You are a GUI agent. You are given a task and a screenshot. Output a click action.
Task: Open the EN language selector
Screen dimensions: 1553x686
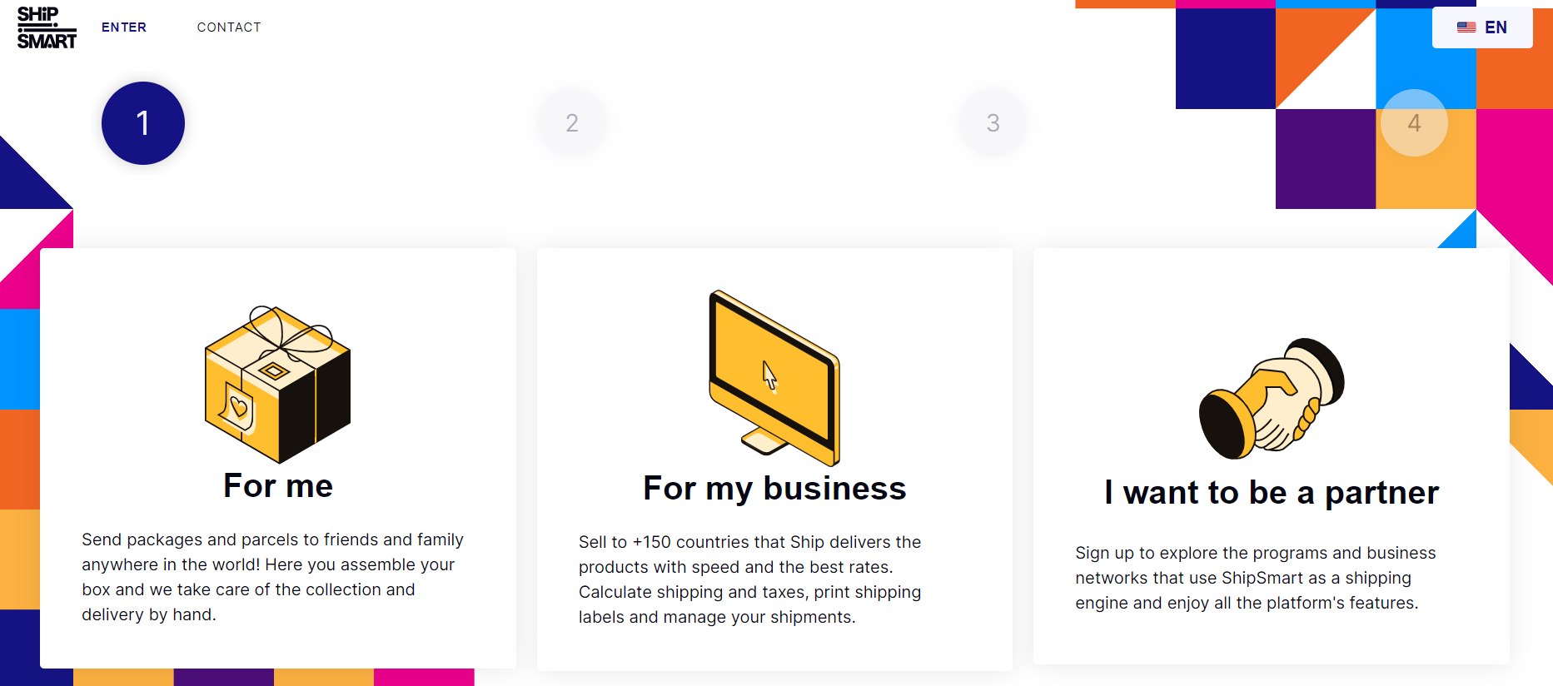pos(1482,27)
